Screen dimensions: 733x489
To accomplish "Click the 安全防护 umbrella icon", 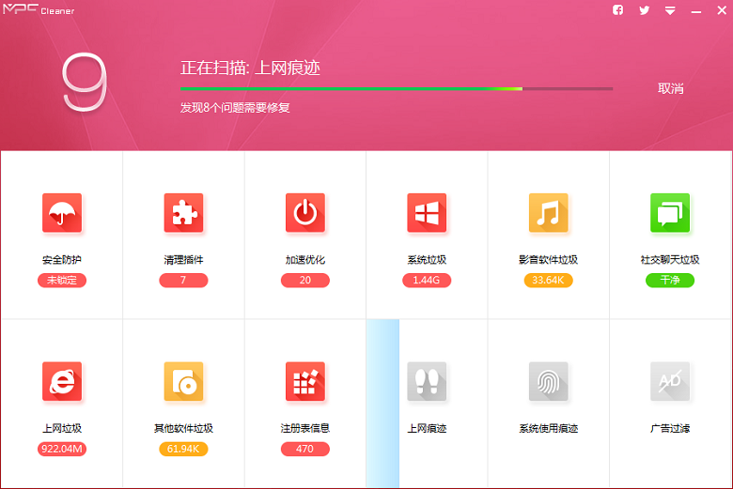I will pyautogui.click(x=62, y=213).
